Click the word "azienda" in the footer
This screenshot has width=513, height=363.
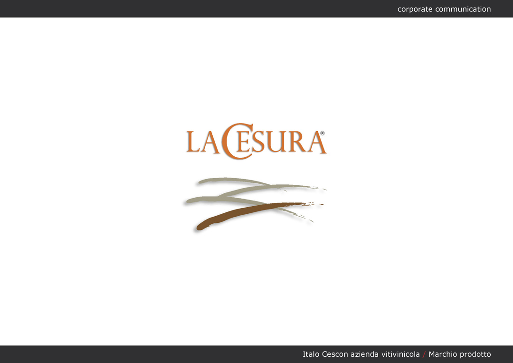pos(364,354)
